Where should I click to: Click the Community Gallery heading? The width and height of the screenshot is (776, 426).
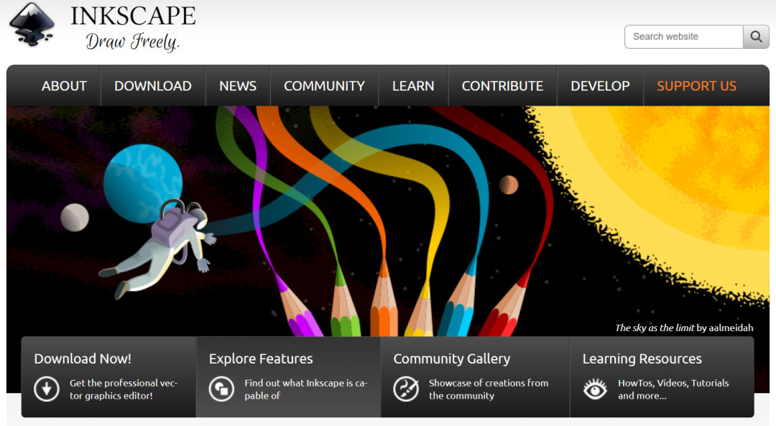coord(452,358)
